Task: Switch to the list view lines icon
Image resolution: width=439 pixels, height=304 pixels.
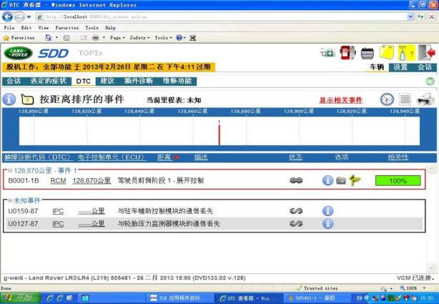Action: [405, 99]
